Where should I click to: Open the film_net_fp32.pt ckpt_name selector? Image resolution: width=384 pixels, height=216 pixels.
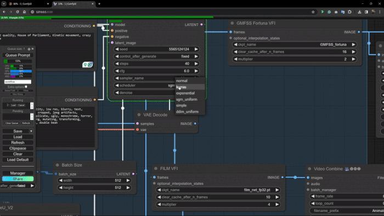pos(218,190)
